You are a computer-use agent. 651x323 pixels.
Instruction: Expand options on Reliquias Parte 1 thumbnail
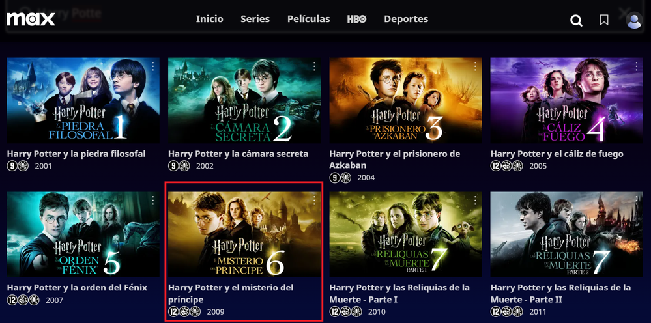point(475,201)
